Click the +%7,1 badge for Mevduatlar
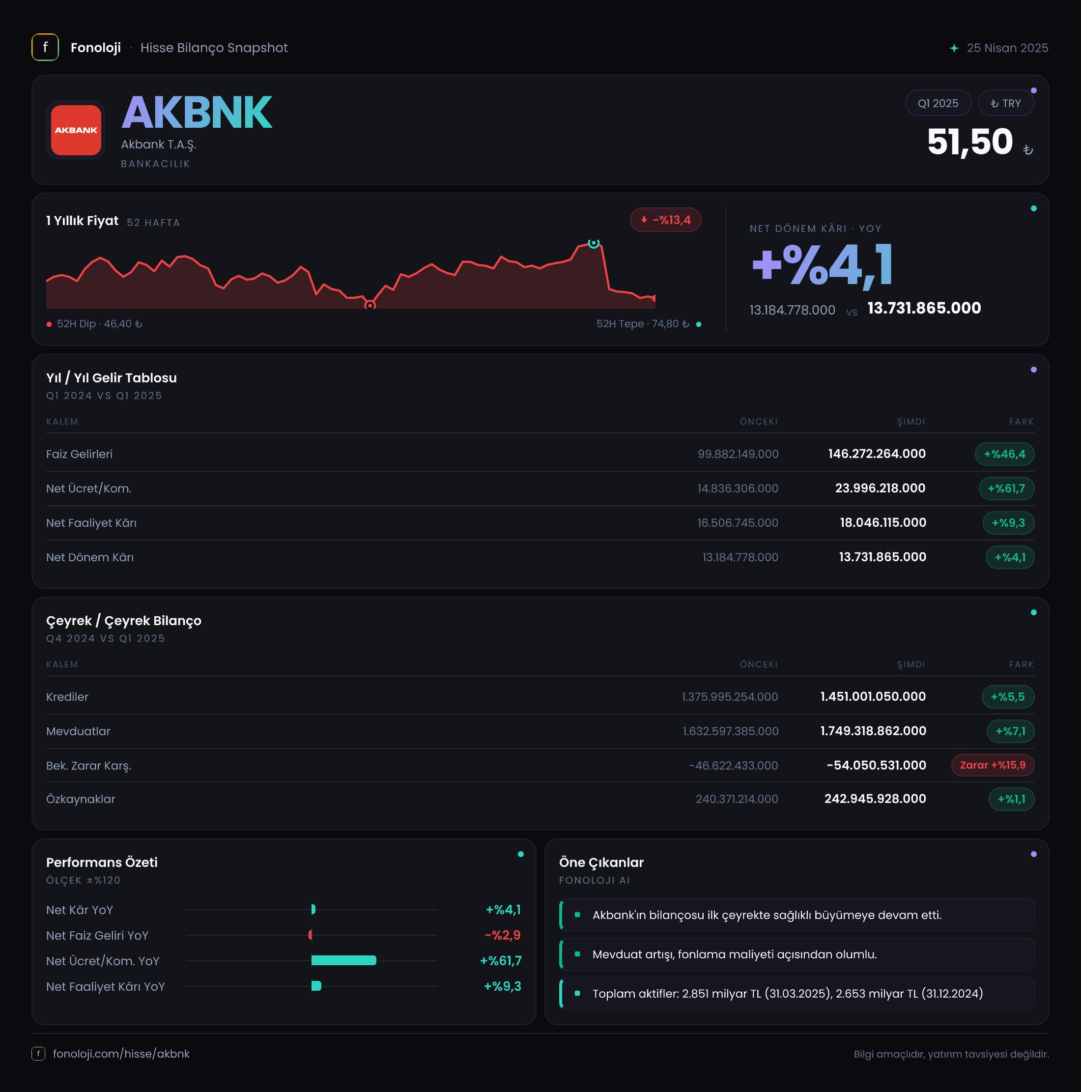The width and height of the screenshot is (1081, 1092). (x=1010, y=731)
